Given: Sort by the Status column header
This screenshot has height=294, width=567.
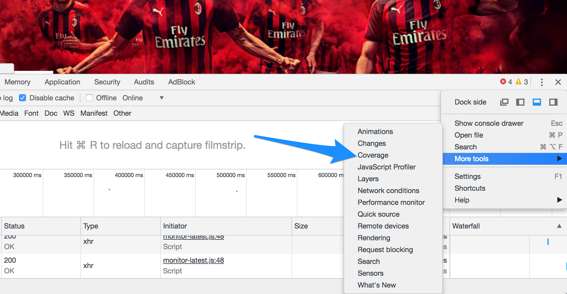Looking at the screenshot, I should (41, 226).
